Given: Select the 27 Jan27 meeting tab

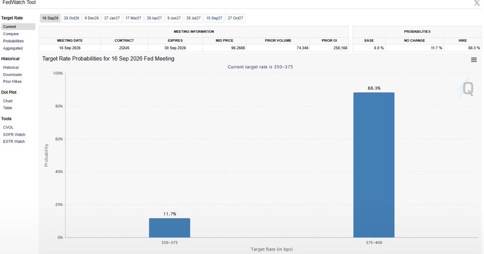Looking at the screenshot, I should 112,18.
